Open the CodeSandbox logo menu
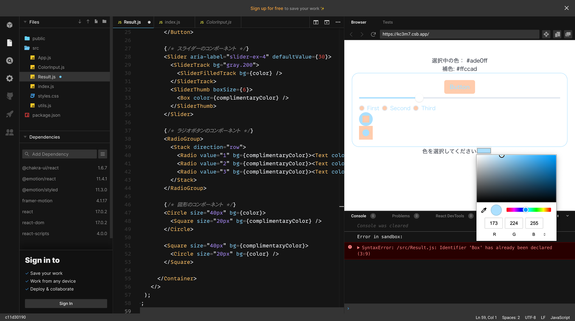This screenshot has height=321, width=575. (10, 25)
